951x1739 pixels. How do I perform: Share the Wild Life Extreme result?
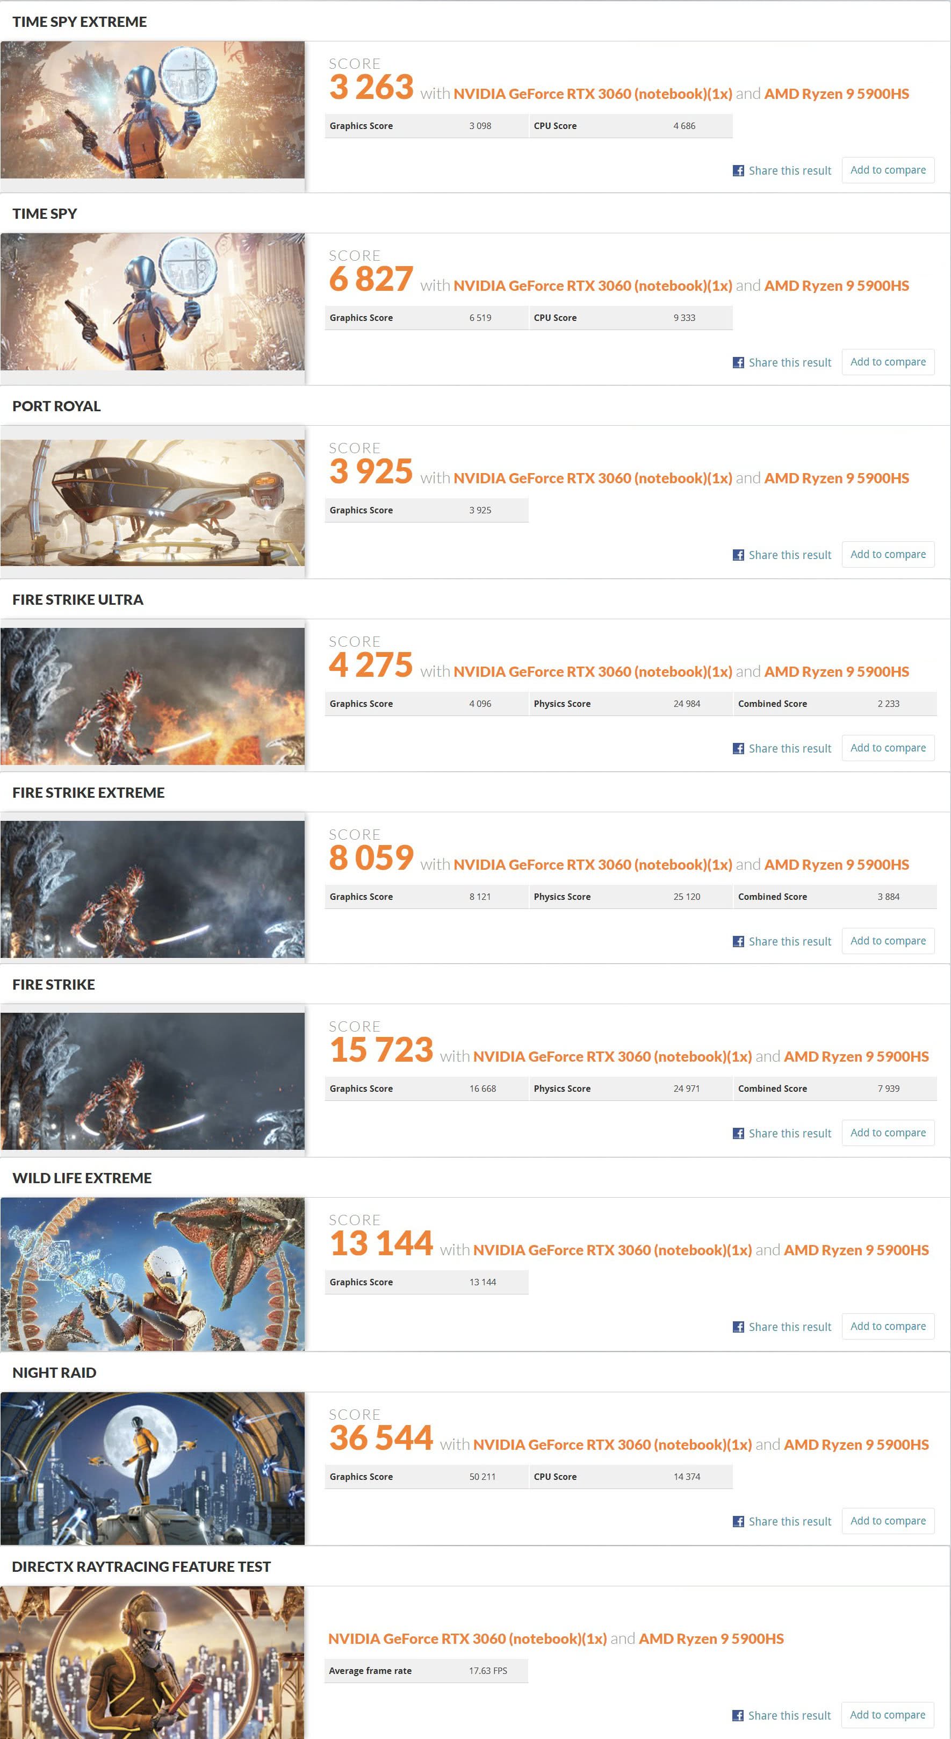pyautogui.click(x=789, y=1327)
